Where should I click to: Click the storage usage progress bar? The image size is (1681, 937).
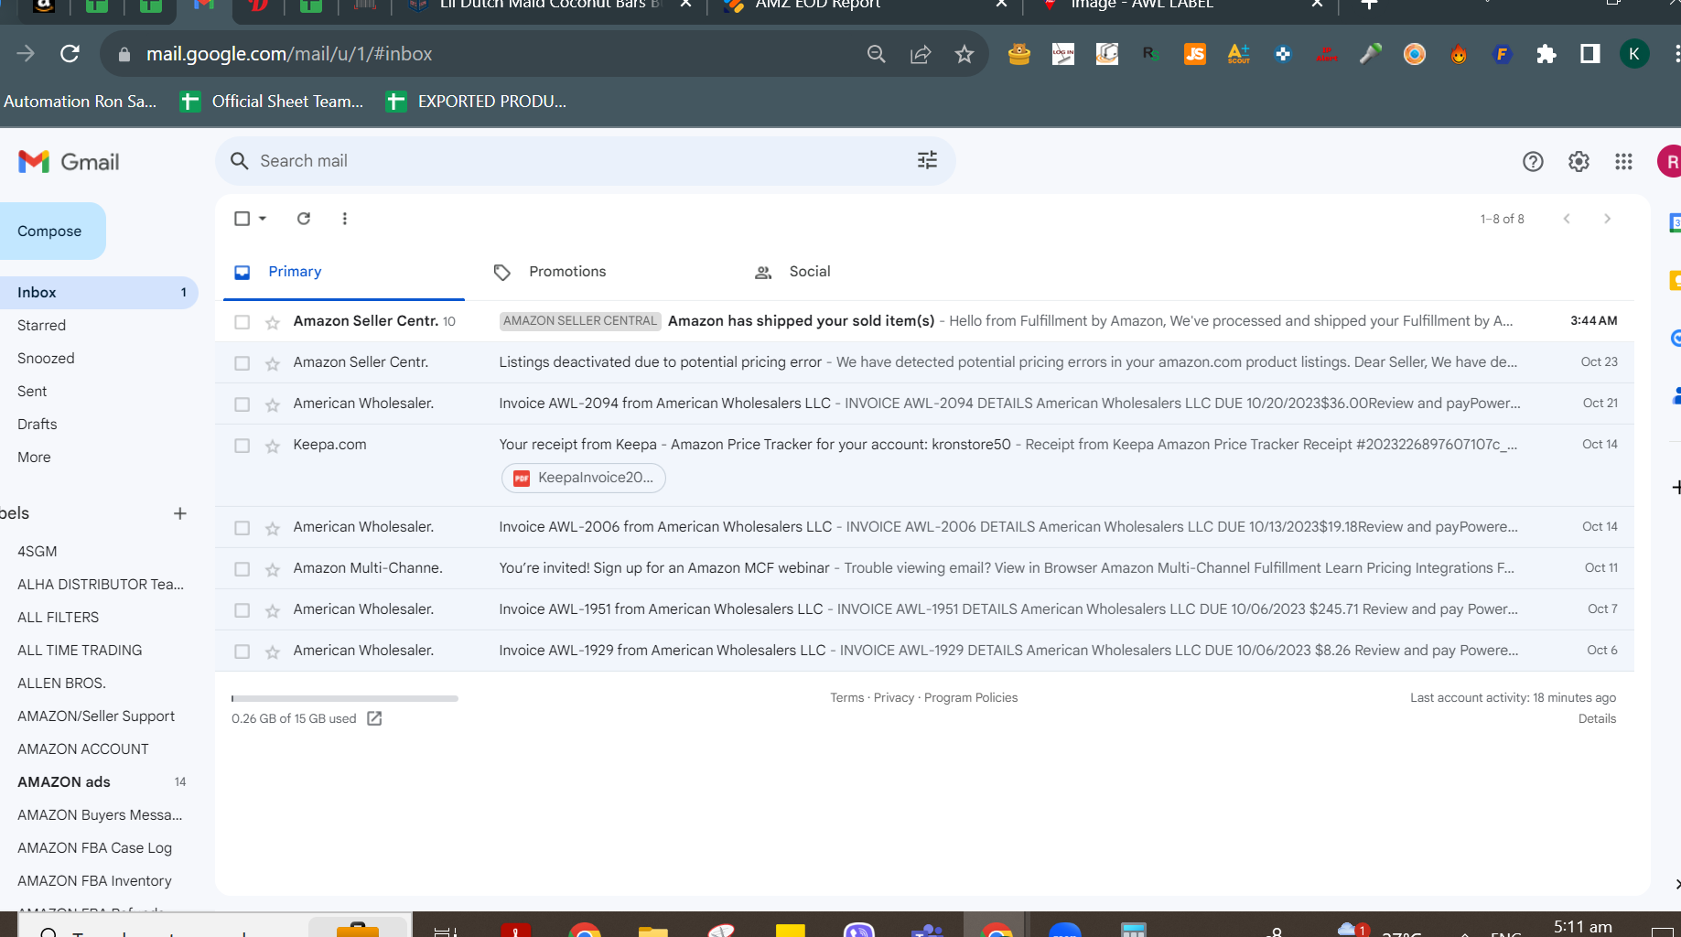coord(345,698)
